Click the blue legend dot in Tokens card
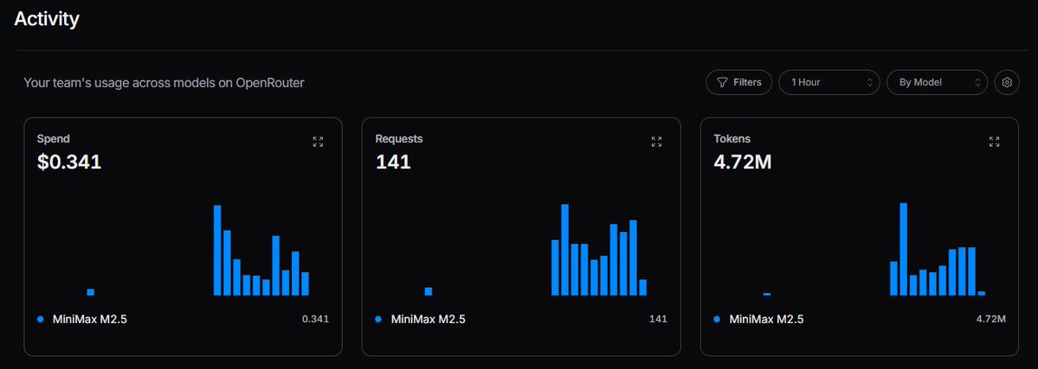This screenshot has width=1038, height=369. pos(717,320)
